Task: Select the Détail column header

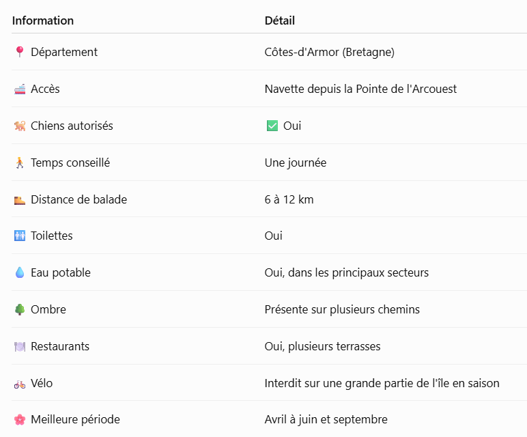Action: pyautogui.click(x=280, y=20)
